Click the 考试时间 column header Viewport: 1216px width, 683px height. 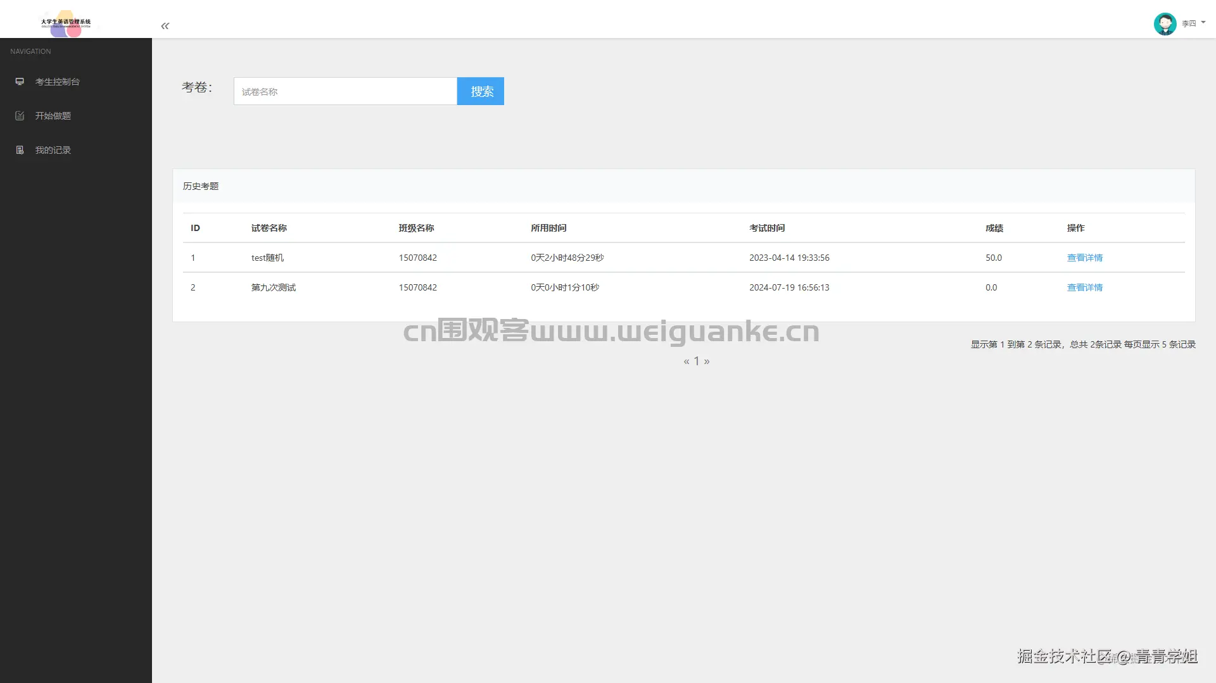(x=767, y=228)
